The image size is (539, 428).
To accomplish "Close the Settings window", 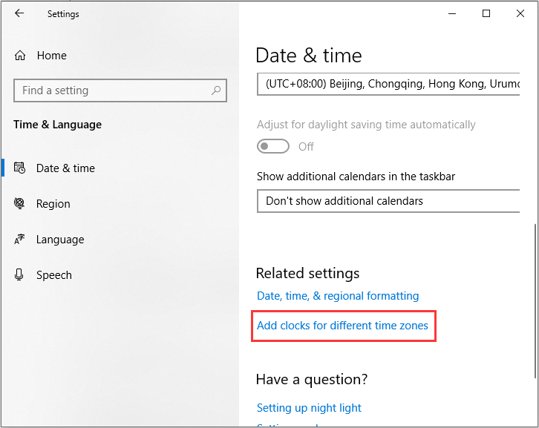I will tap(520, 14).
